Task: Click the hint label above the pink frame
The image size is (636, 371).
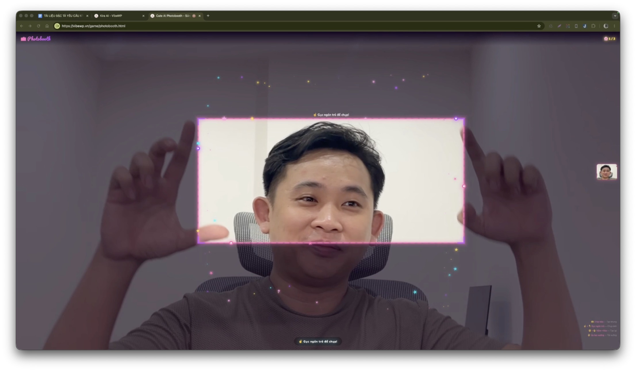Action: (x=331, y=115)
